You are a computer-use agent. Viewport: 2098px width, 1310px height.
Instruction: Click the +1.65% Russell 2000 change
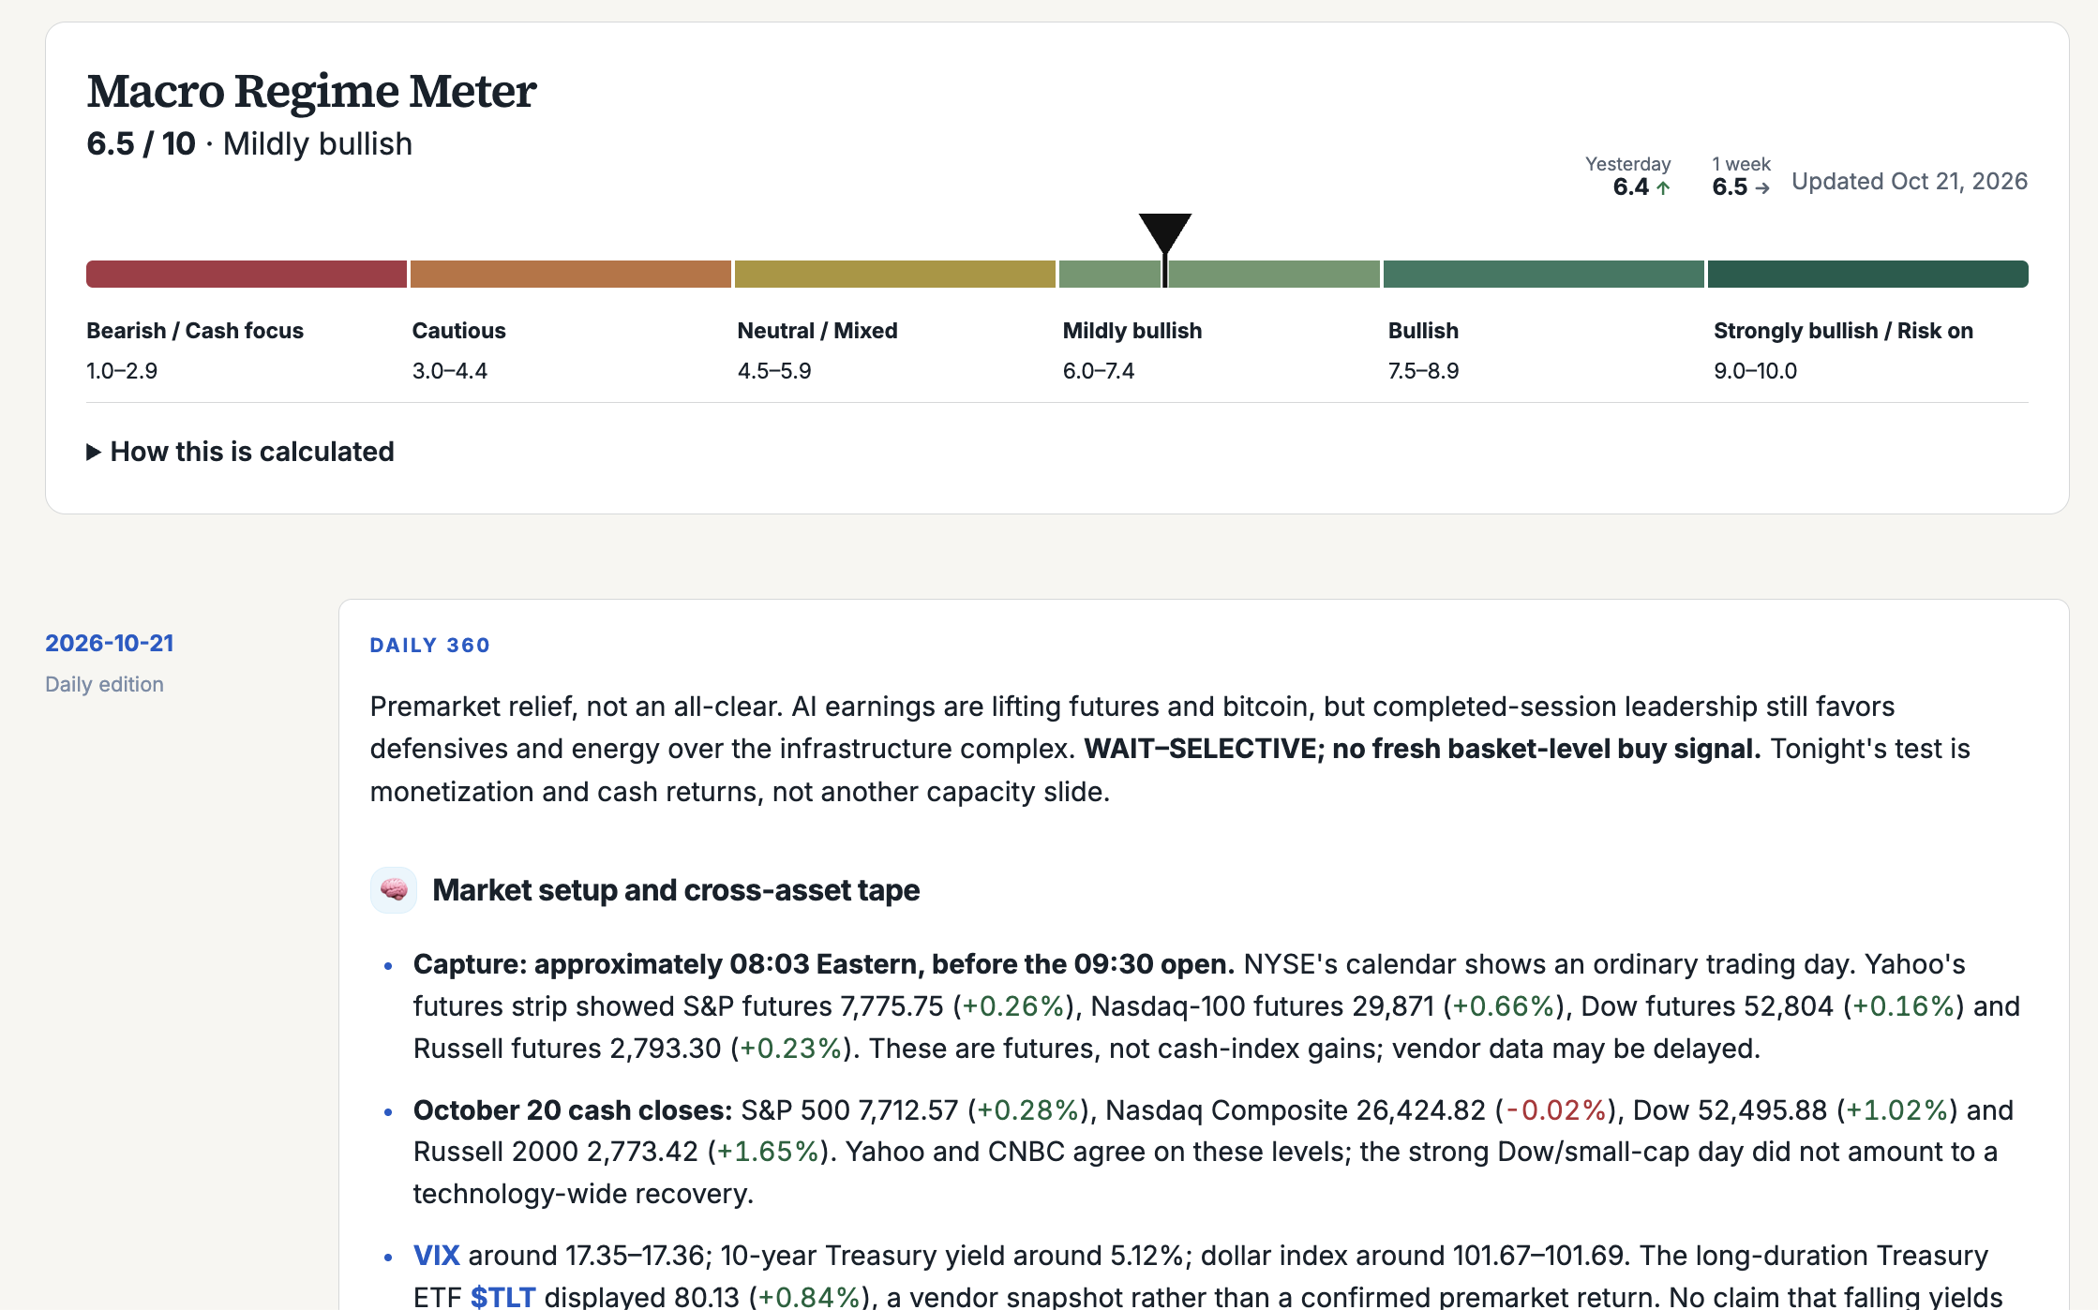pos(768,1152)
